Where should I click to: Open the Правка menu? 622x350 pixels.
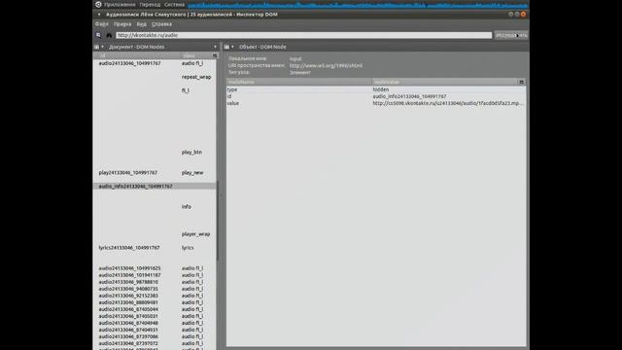tap(122, 24)
